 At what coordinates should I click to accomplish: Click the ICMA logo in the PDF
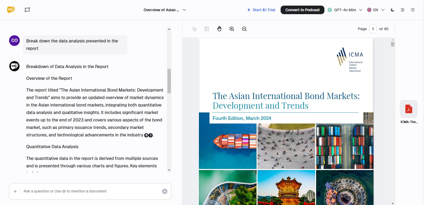350,60
